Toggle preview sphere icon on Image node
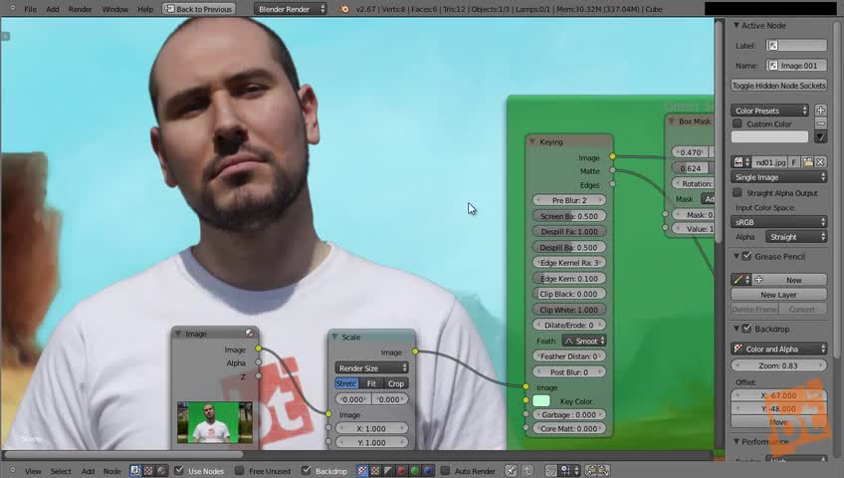This screenshot has width=844, height=478. [x=249, y=334]
